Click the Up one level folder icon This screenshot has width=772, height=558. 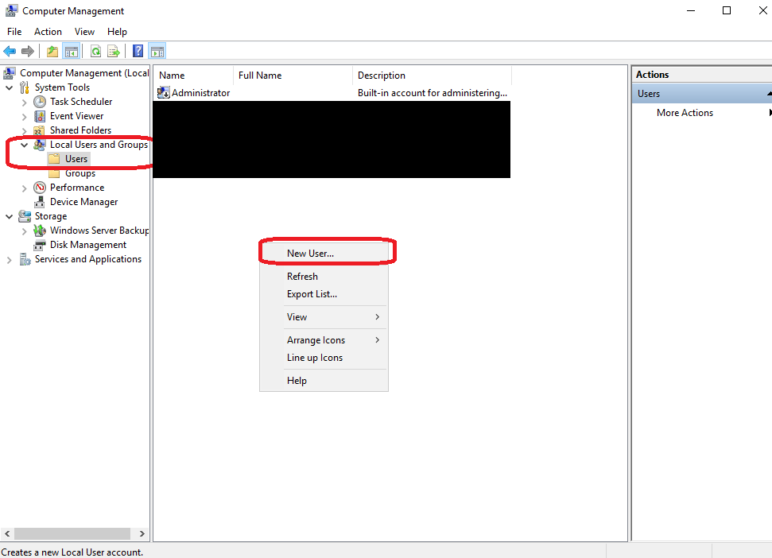click(52, 52)
